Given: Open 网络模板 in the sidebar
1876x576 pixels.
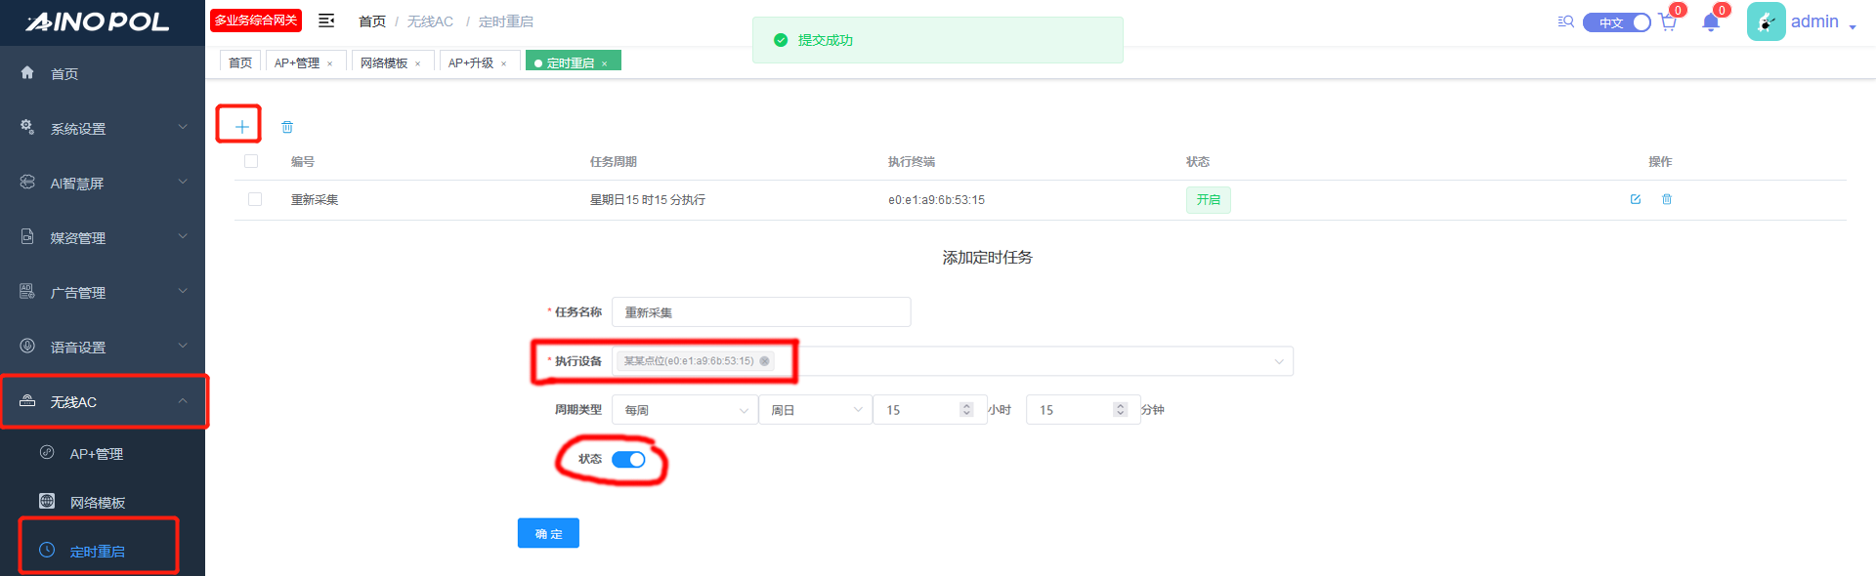Looking at the screenshot, I should [98, 503].
